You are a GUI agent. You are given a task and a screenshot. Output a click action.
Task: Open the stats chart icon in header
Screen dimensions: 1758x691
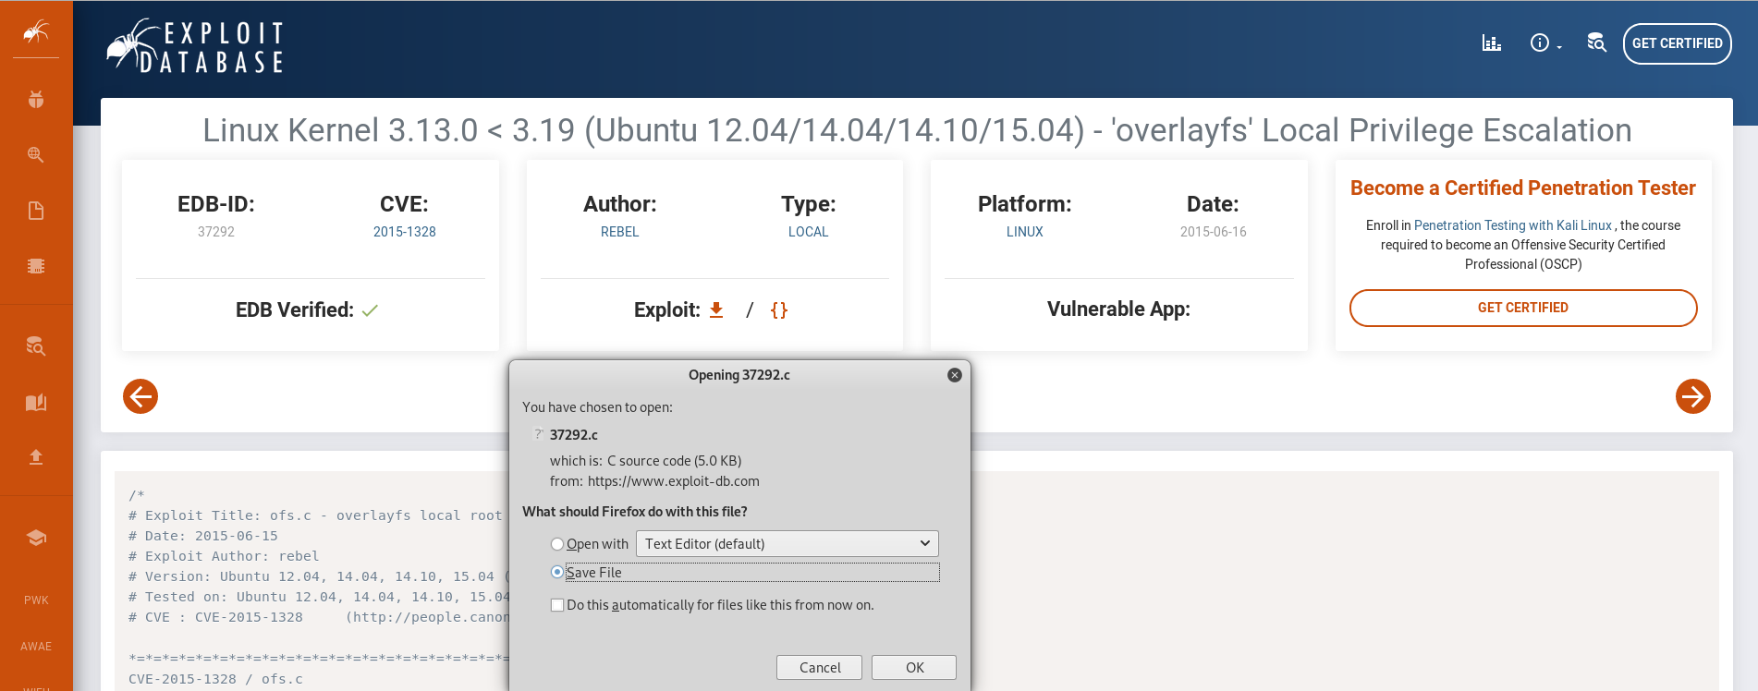pyautogui.click(x=1491, y=43)
